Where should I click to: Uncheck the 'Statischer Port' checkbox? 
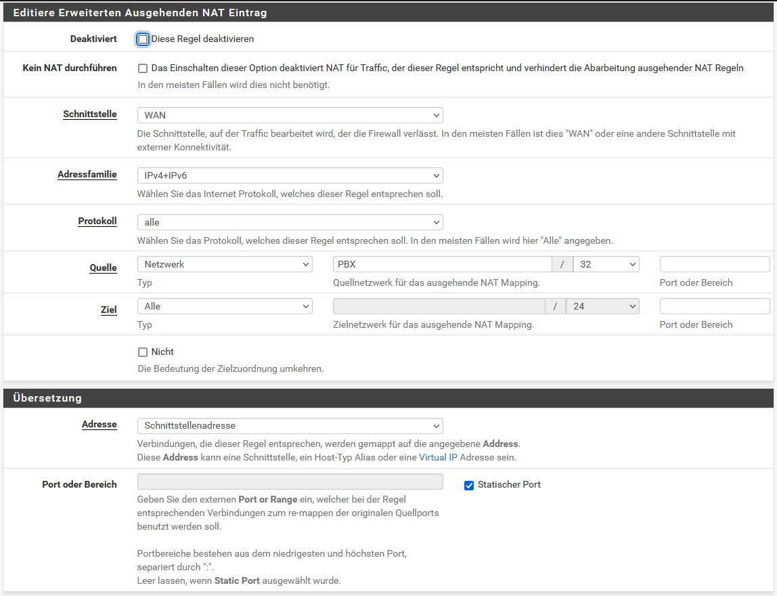pyautogui.click(x=469, y=486)
